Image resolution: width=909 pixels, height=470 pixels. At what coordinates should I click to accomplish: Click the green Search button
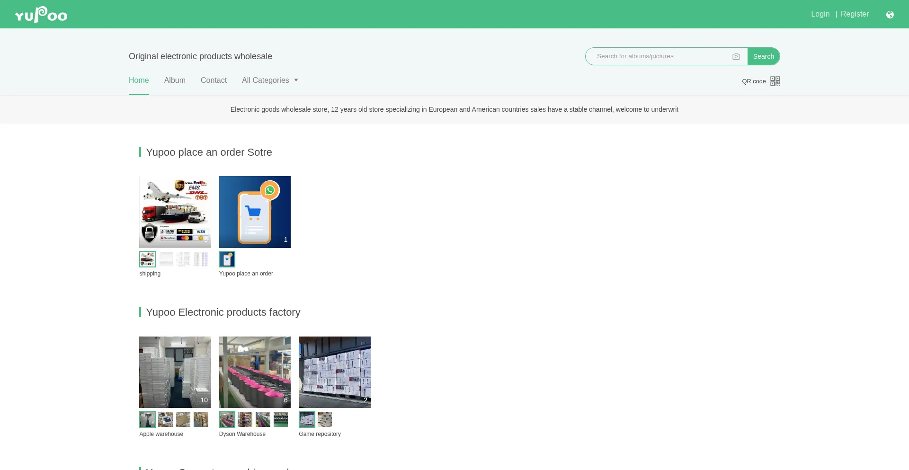(x=763, y=56)
